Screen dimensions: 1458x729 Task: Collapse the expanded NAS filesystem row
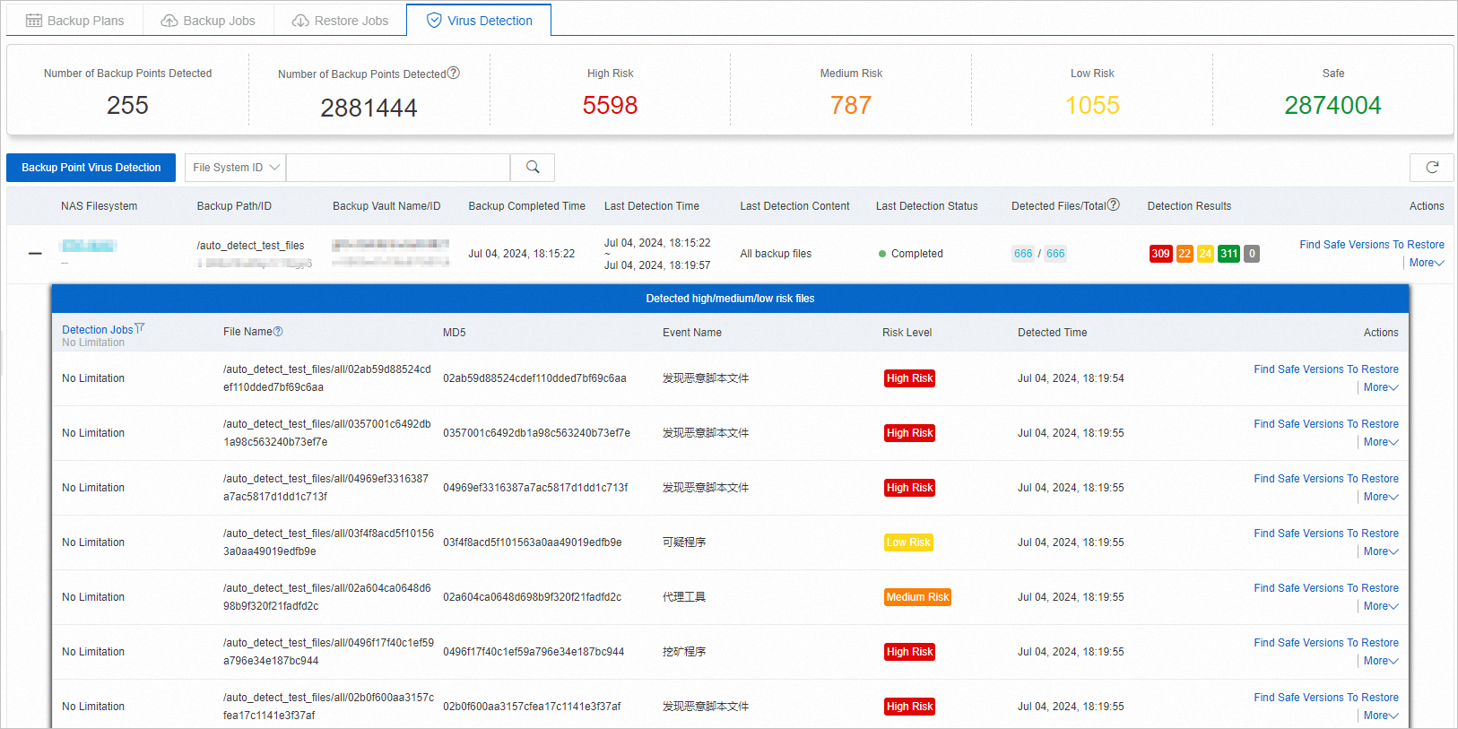click(35, 254)
